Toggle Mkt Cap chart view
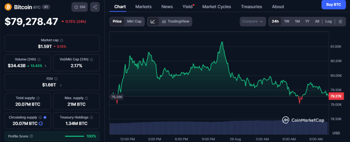Image resolution: width=350 pixels, height=142 pixels. click(x=134, y=22)
